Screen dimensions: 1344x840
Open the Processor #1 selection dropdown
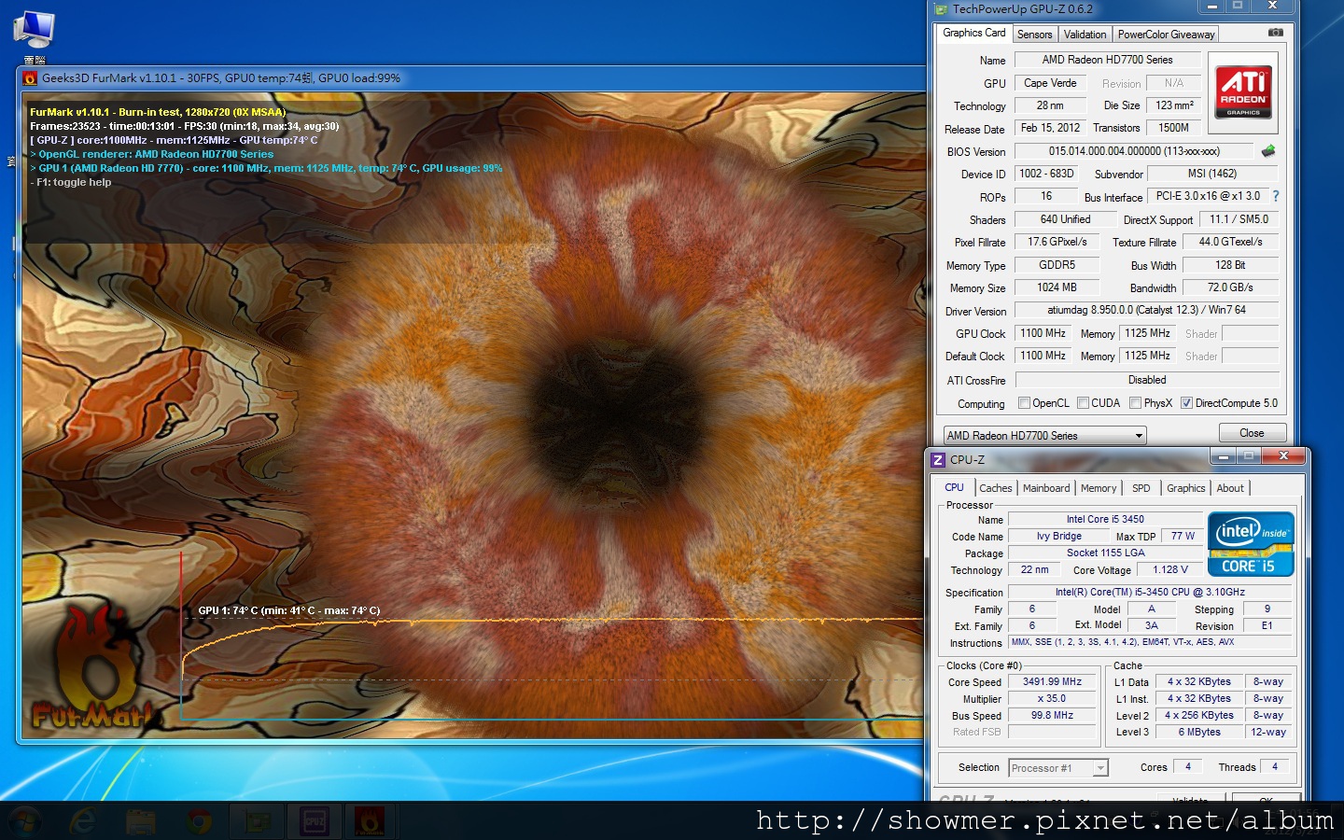pyautogui.click(x=1058, y=768)
